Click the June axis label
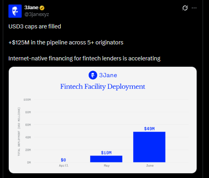The image size is (209, 178). 150,166
